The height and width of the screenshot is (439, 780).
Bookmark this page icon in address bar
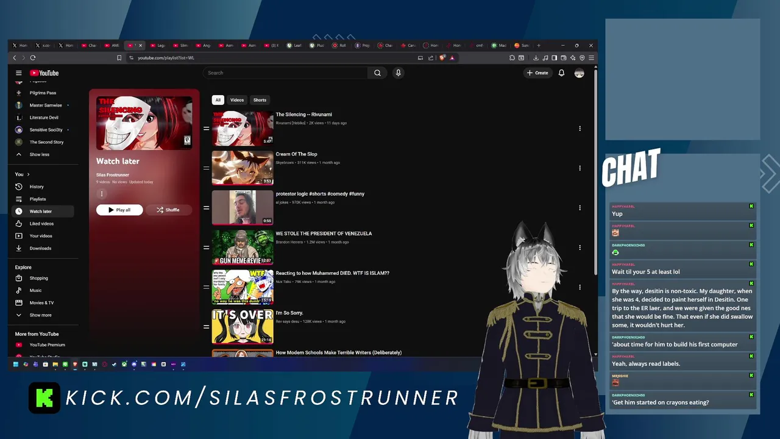click(119, 58)
